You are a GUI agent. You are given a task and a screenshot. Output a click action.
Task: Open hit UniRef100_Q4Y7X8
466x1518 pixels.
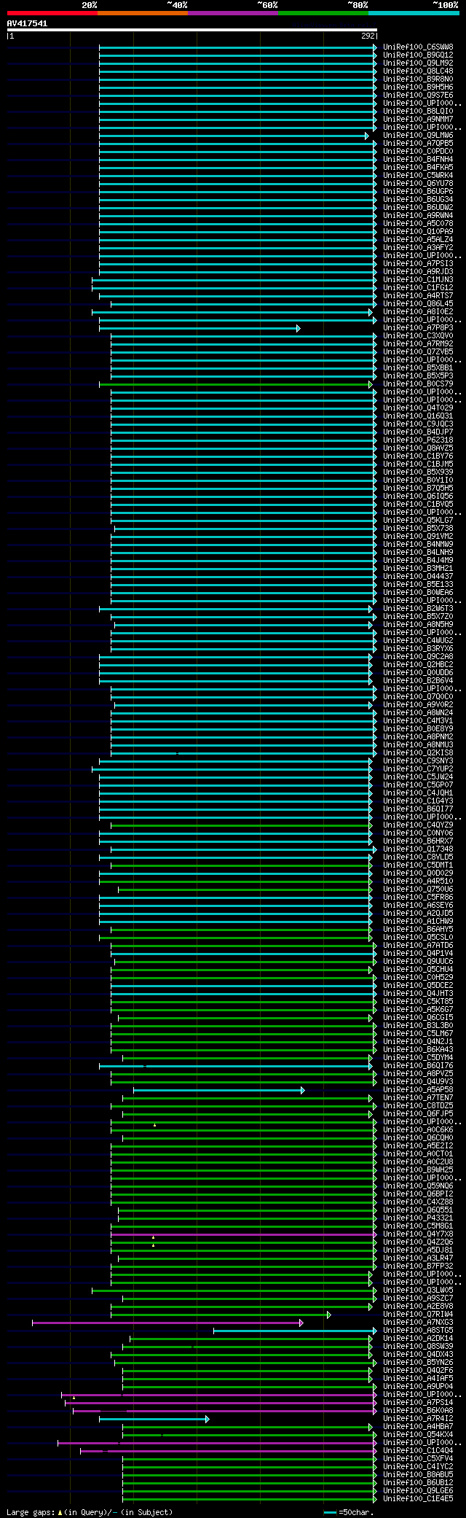pyautogui.click(x=418, y=1234)
